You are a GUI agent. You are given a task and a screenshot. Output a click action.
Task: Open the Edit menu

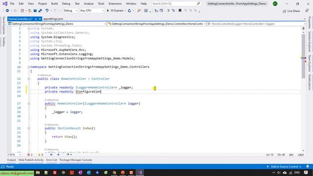(21, 3)
